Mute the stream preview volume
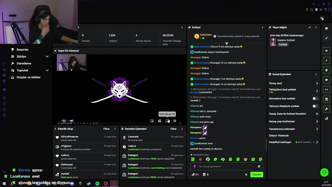 coord(71,121)
